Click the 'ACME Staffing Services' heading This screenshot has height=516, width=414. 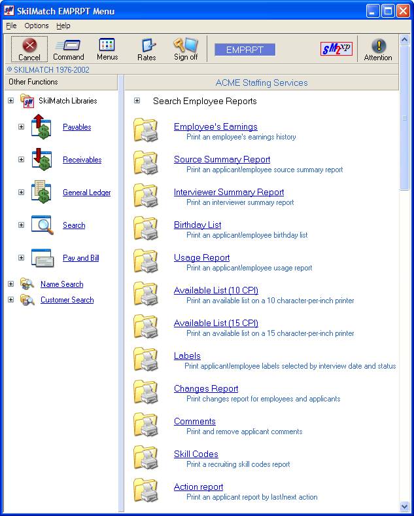[262, 83]
